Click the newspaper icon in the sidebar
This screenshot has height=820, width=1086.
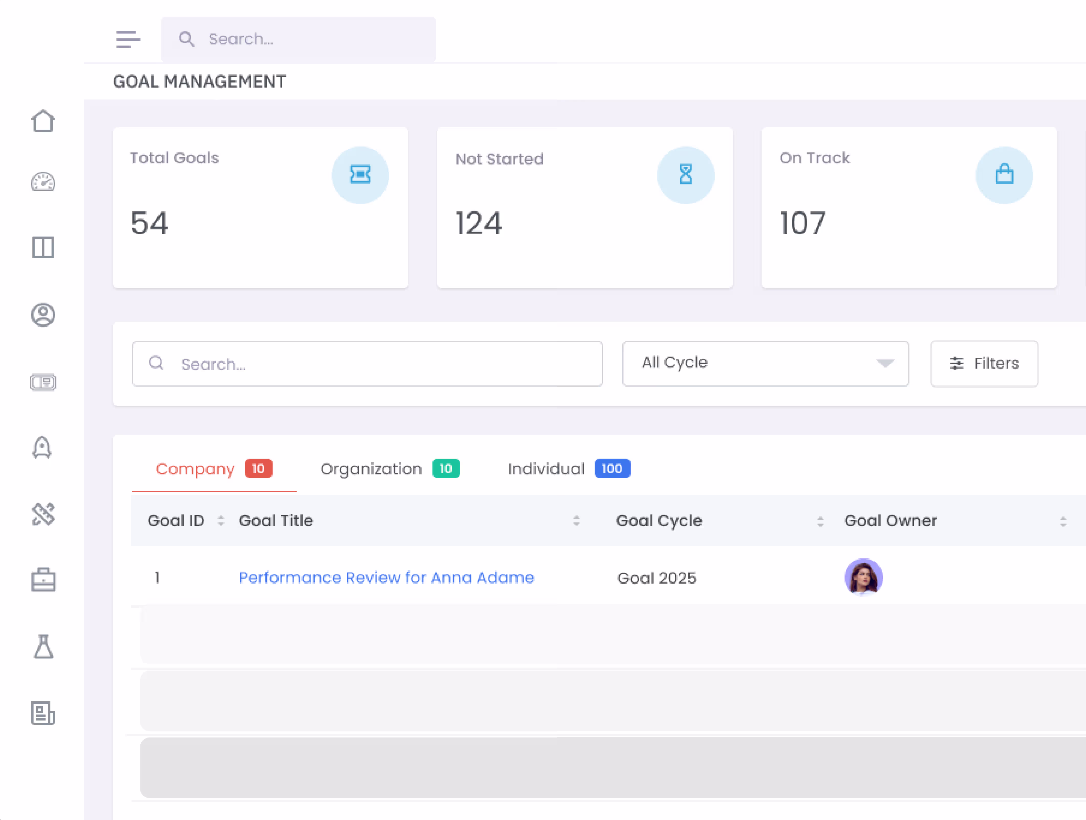coord(43,714)
